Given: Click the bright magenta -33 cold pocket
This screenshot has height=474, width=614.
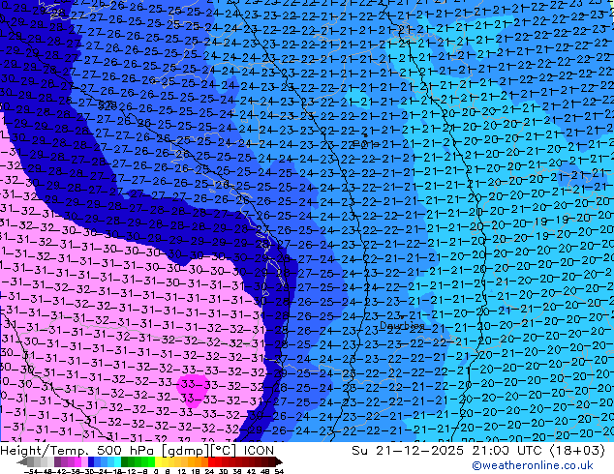Looking at the screenshot, I should pyautogui.click(x=193, y=390).
